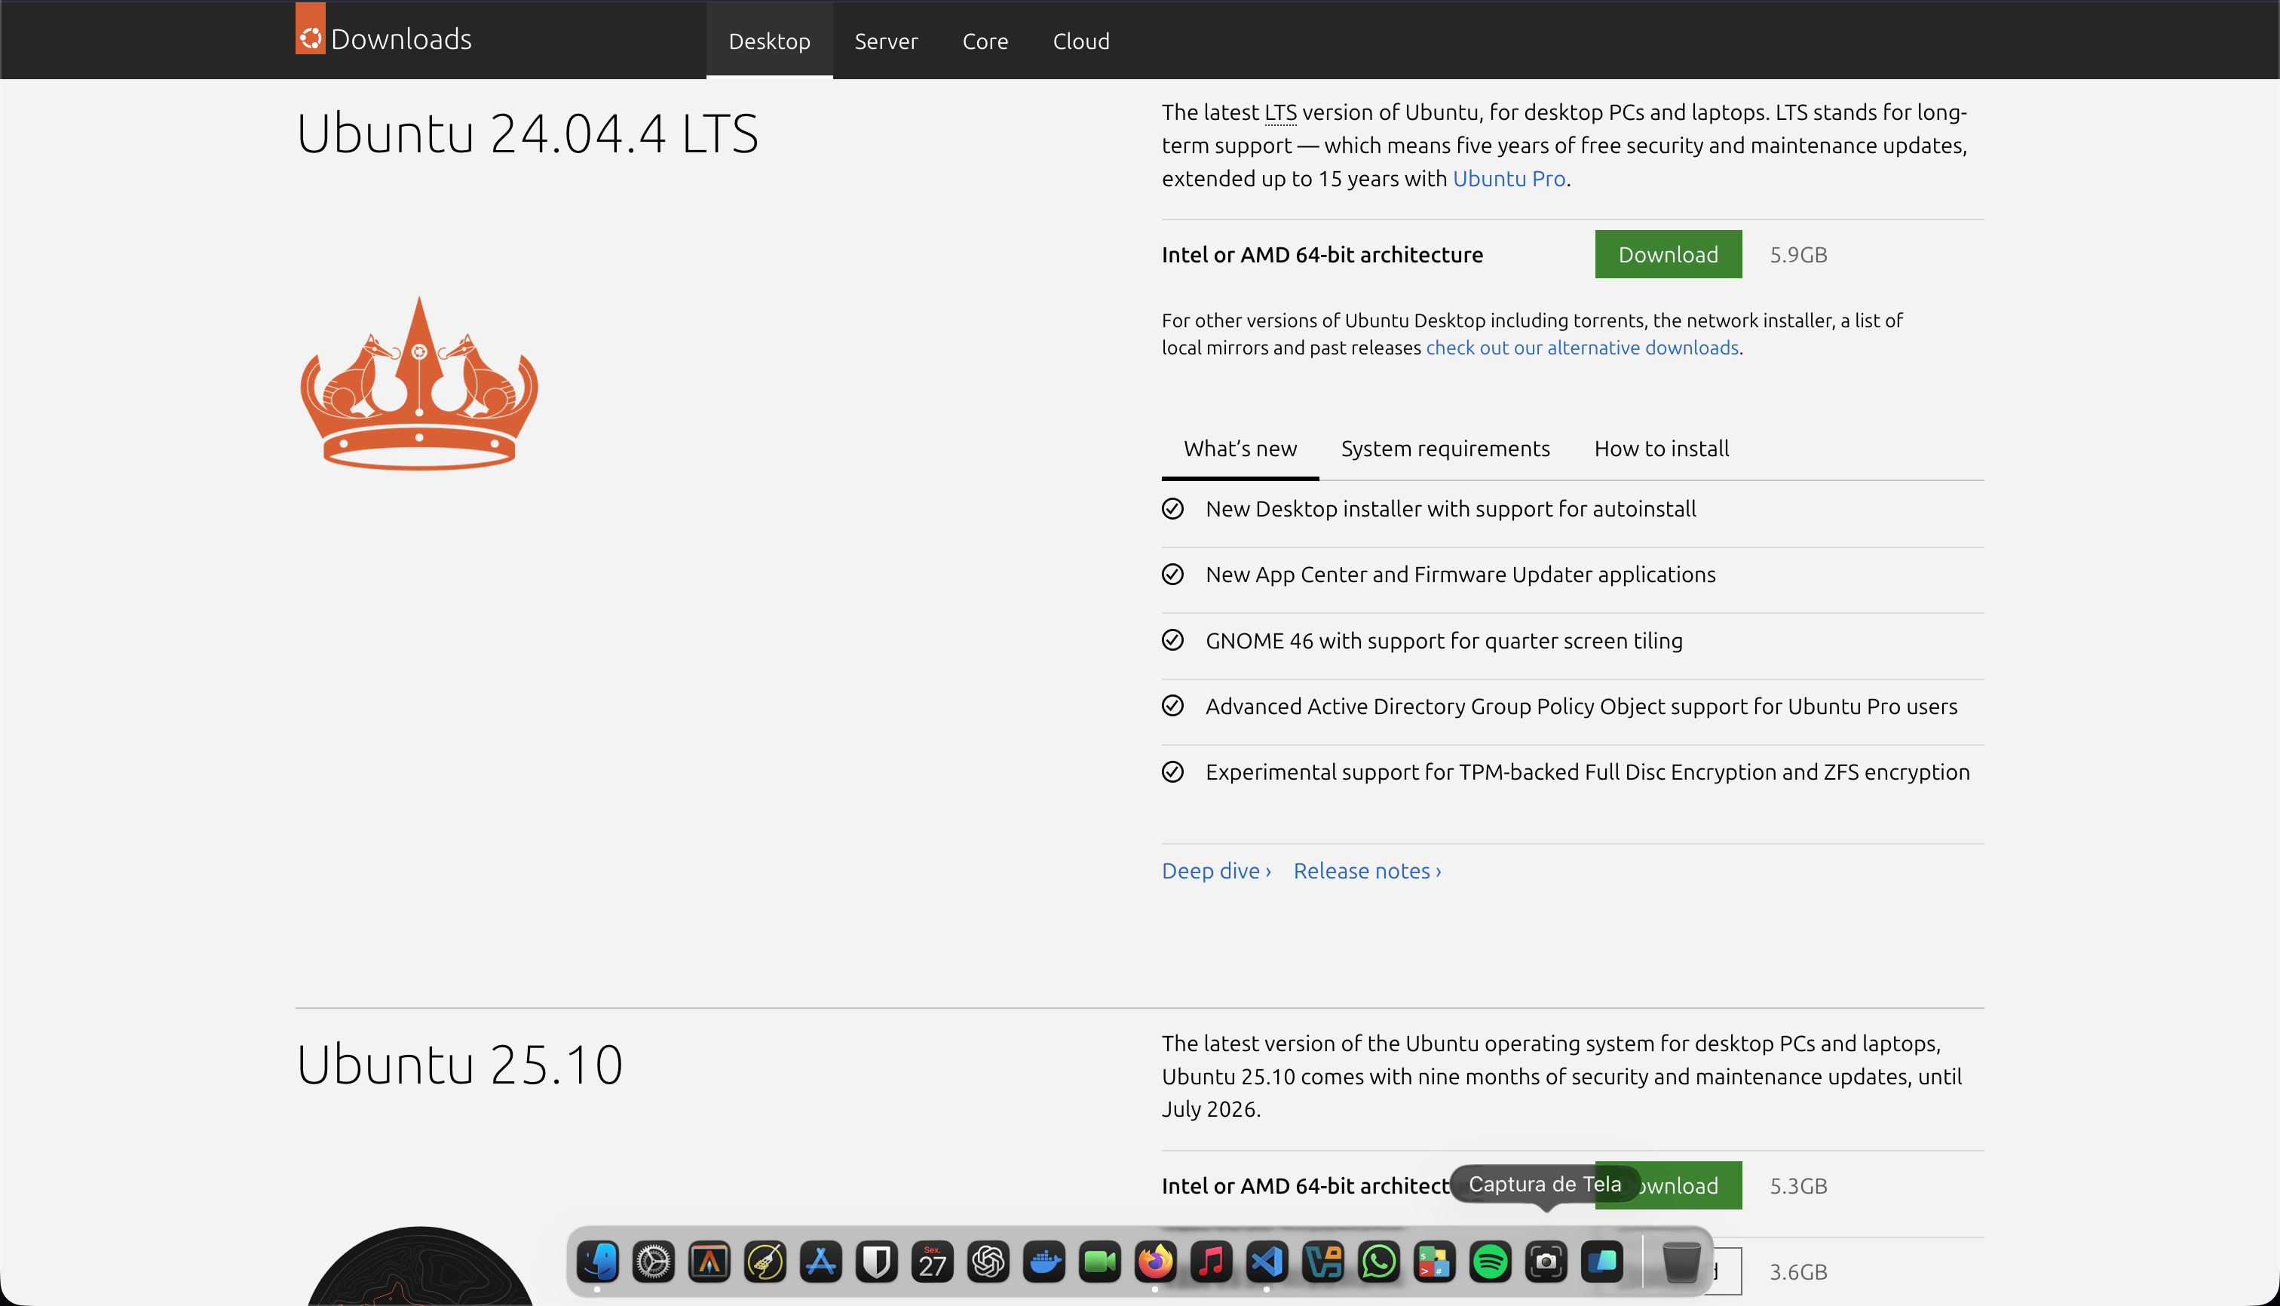Switch to the Server downloads tab
Viewport: 2280px width, 1306px height.
point(885,41)
